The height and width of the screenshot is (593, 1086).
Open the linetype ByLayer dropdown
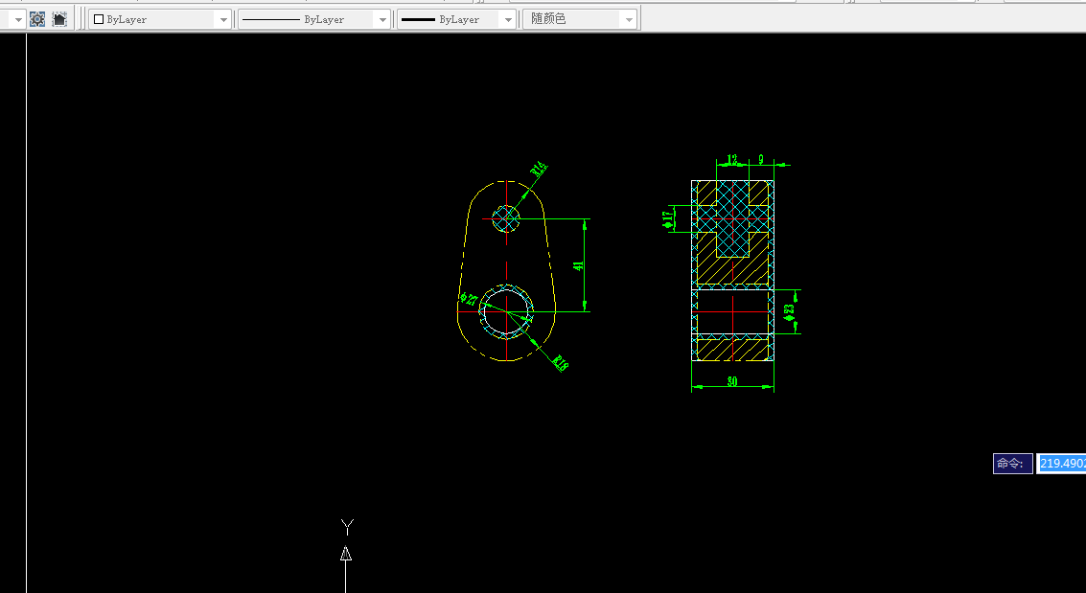313,19
